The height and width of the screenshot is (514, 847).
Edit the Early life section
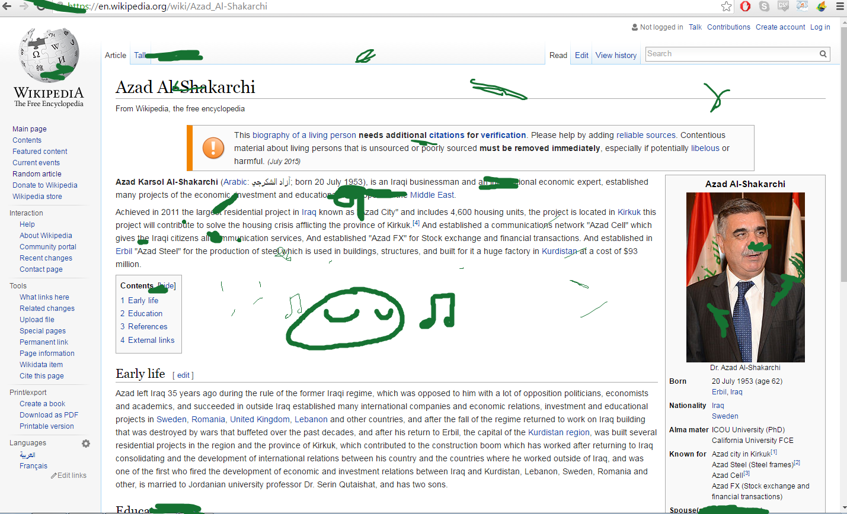pyautogui.click(x=183, y=375)
